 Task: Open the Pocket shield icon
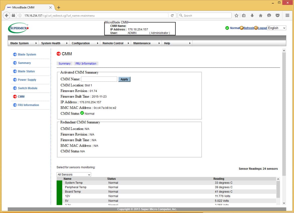tap(277, 16)
